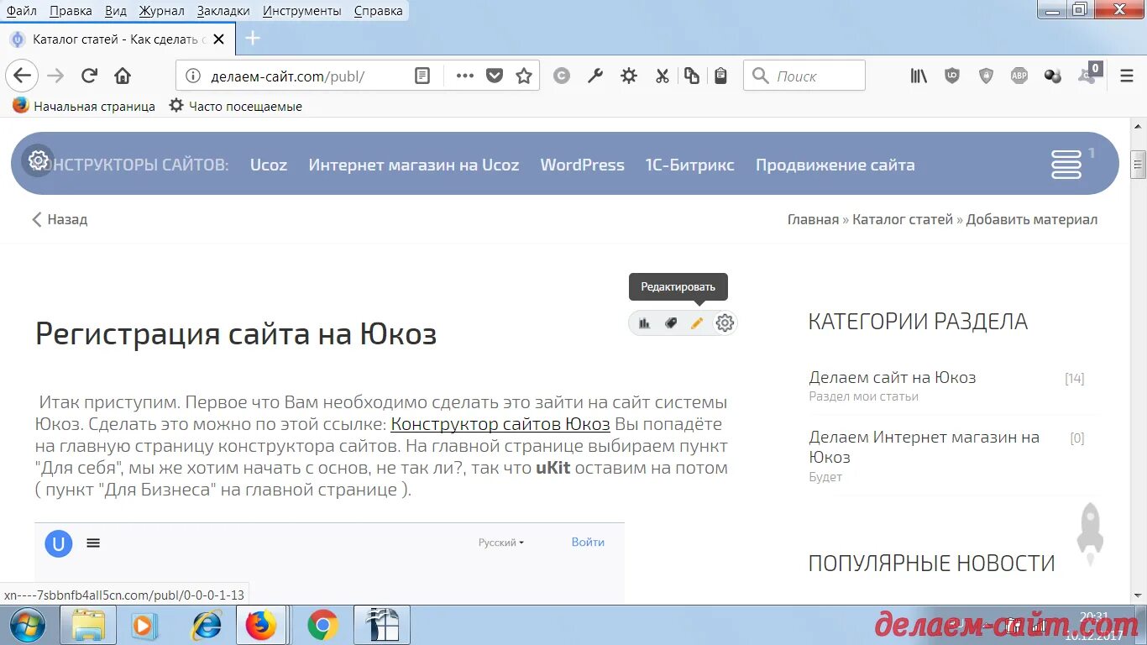
Task: Toggle reader view icon in address bar
Action: pos(422,76)
